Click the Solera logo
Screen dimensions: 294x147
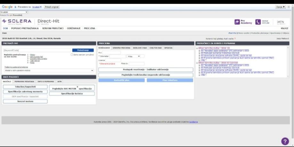[17, 21]
